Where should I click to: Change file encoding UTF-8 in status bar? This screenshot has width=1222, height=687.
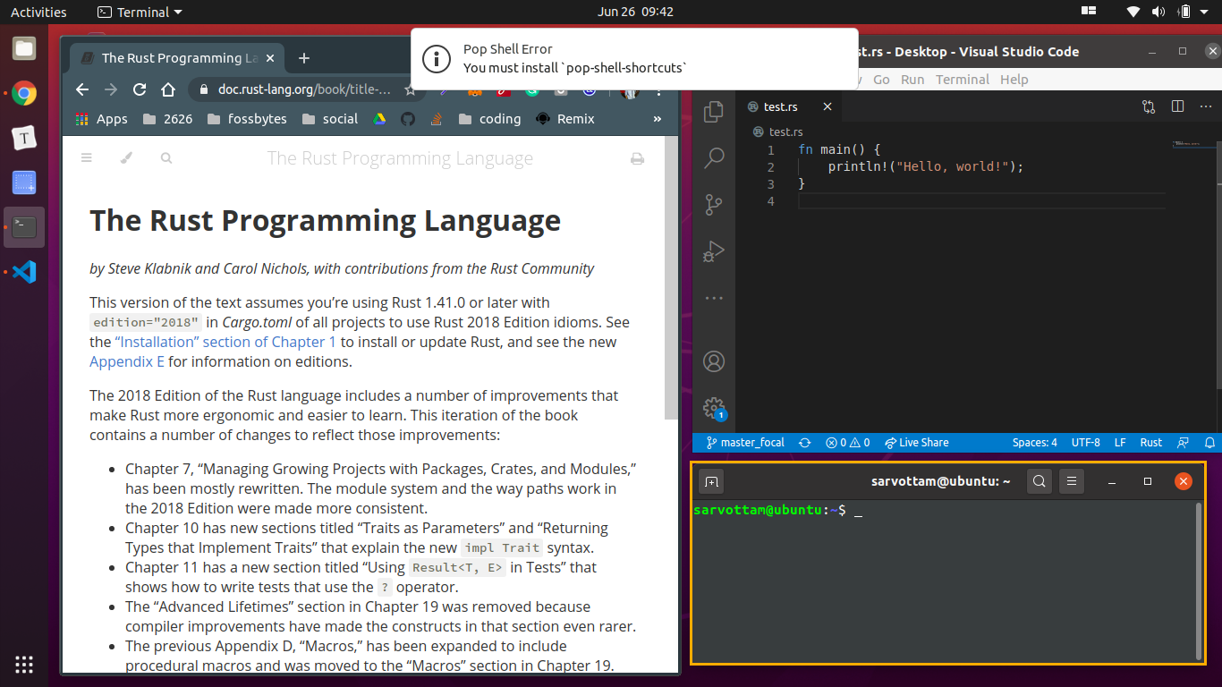(1086, 443)
